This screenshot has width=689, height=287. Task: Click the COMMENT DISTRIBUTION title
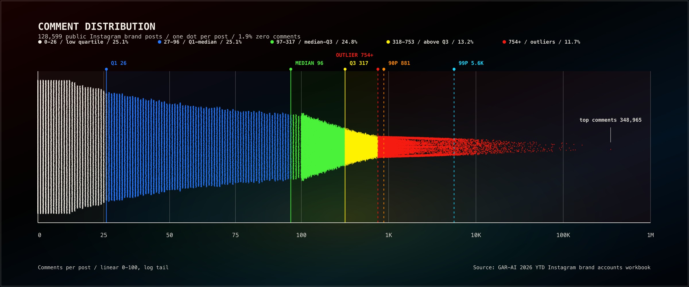click(x=97, y=27)
